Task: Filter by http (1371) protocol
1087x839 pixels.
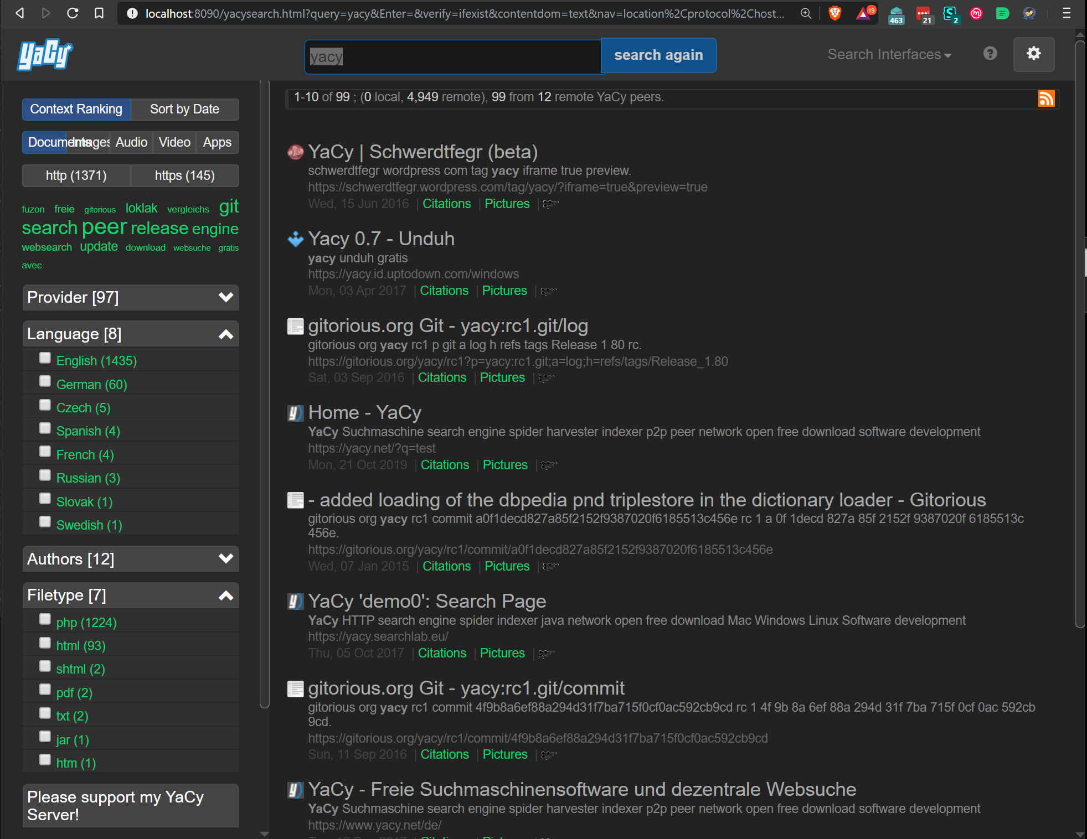Action: (76, 175)
